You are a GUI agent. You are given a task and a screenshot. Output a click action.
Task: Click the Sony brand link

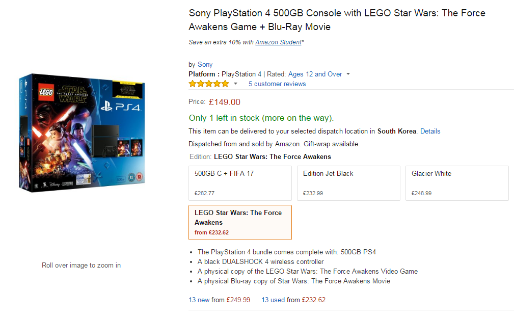pyautogui.click(x=205, y=64)
